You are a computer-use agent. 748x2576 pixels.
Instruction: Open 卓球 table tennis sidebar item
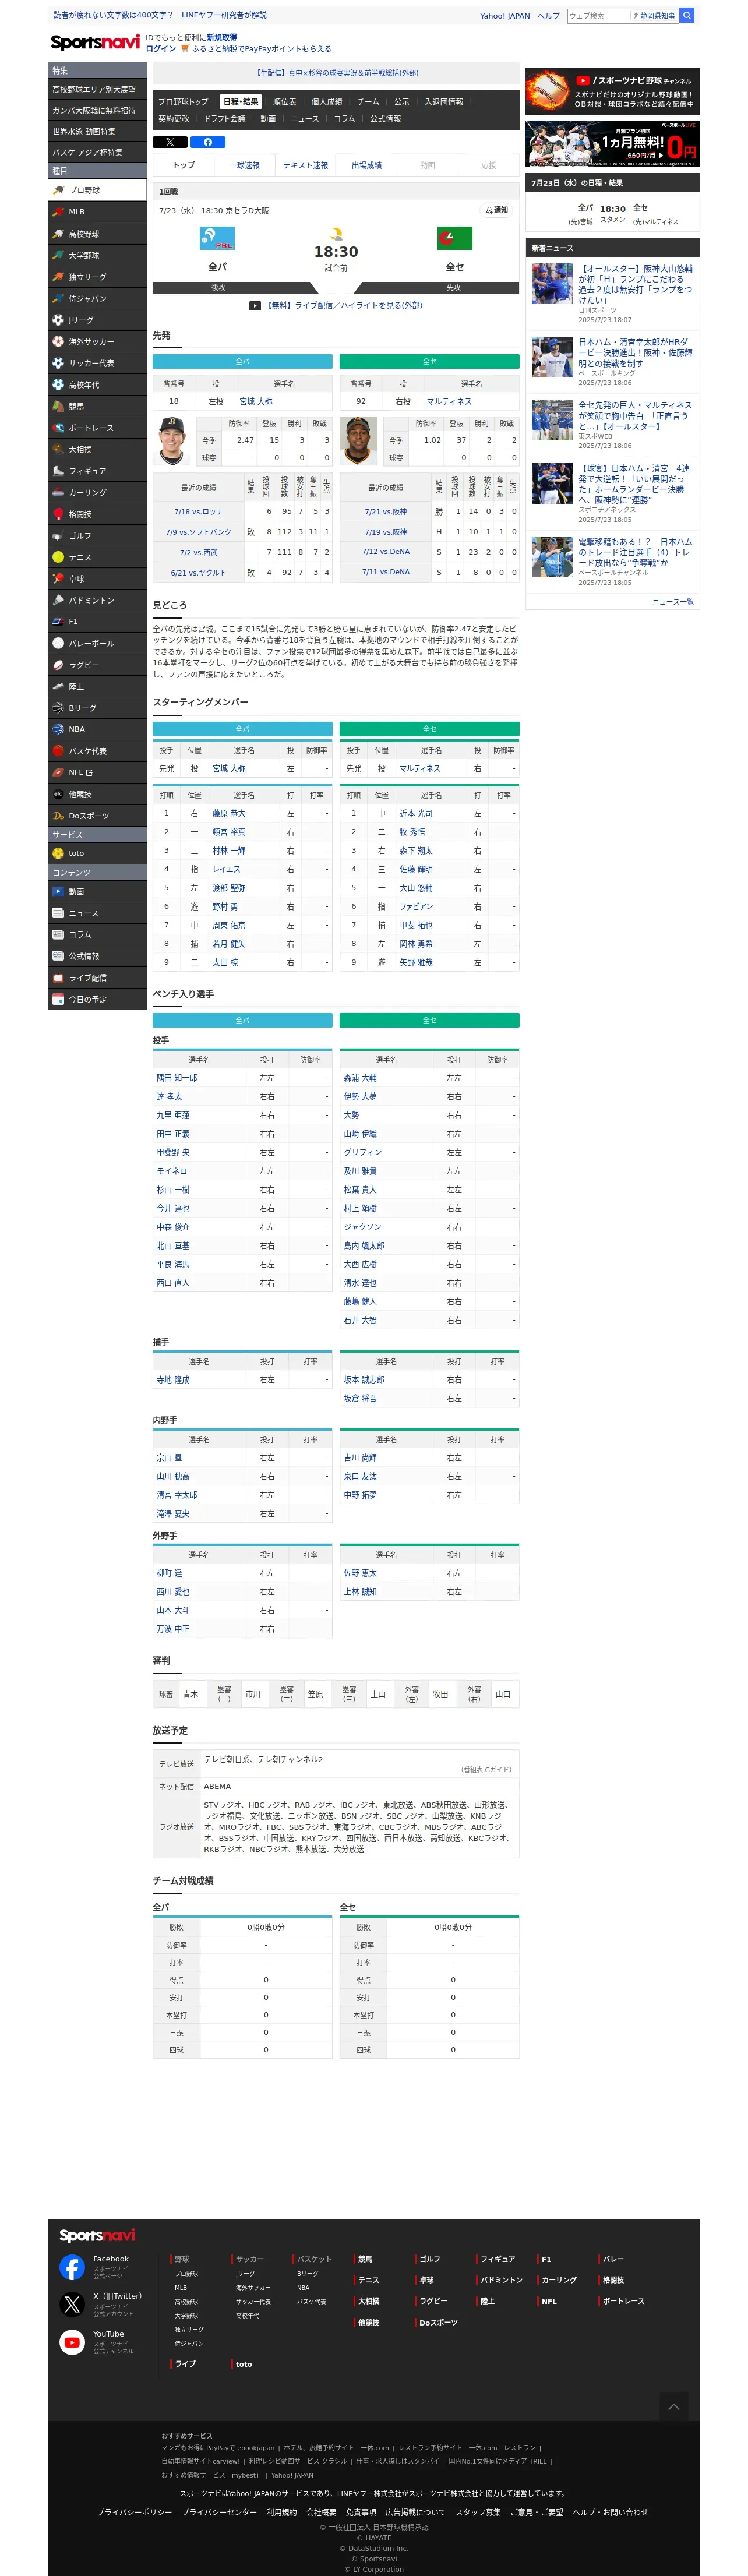coord(97,579)
